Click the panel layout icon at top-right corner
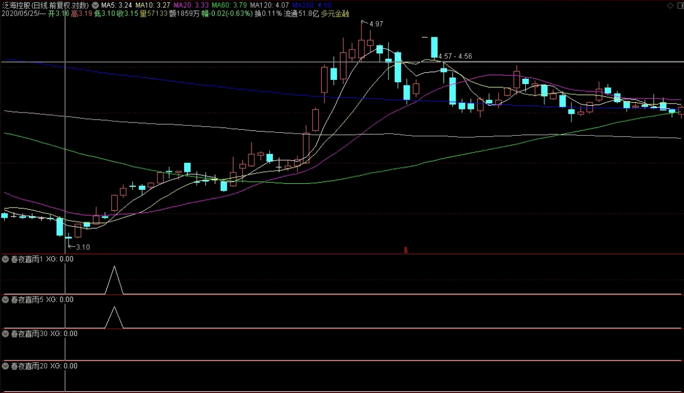684x393 pixels. (x=680, y=5)
